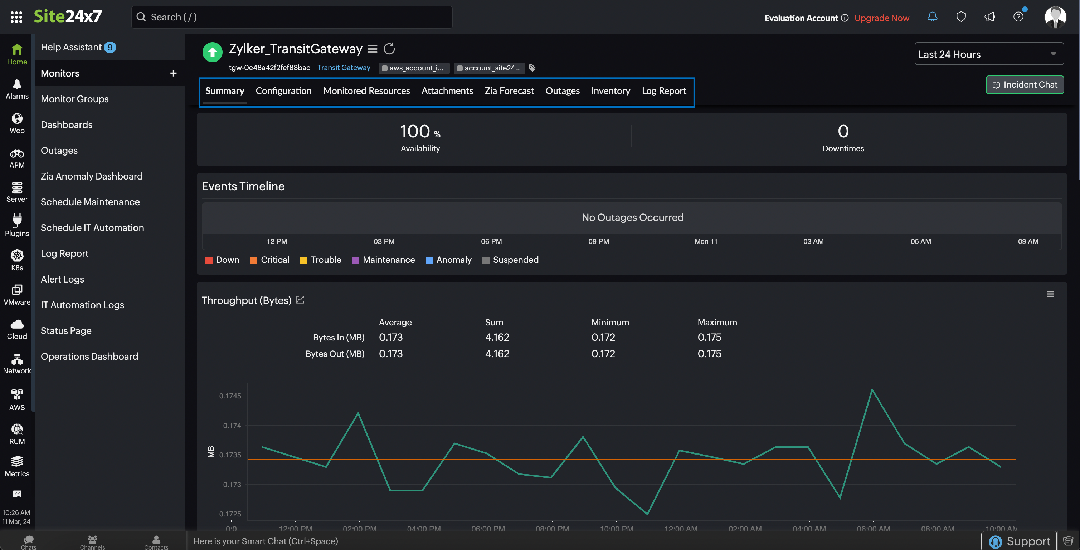Screen dimensions: 1080x550
Task: Switch to the Zia Forecast tab
Action: [x=509, y=91]
